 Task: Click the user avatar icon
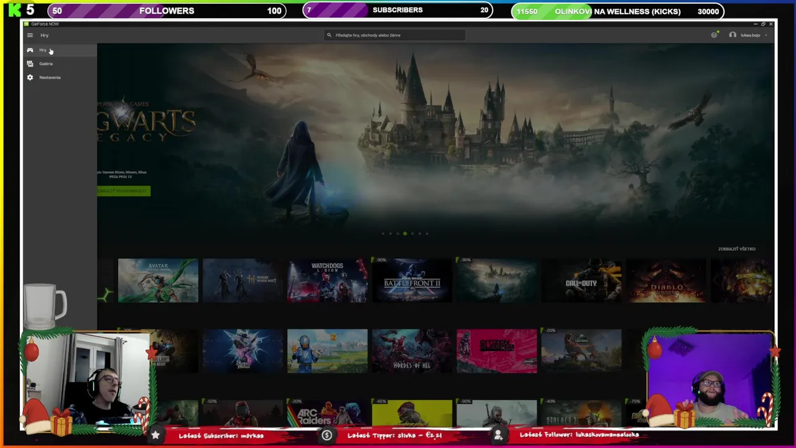pos(733,35)
